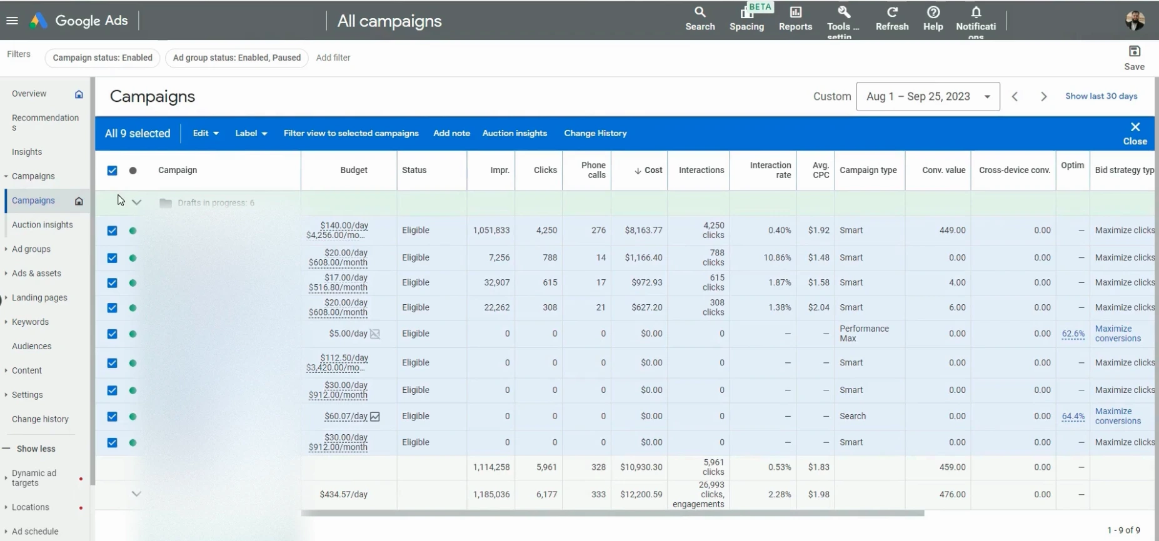
Task: Open Auction insights sidebar item
Action: 43,225
